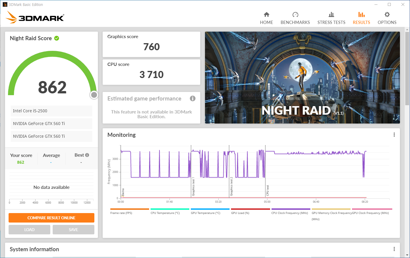Open the System information three-dot menu

click(394, 249)
